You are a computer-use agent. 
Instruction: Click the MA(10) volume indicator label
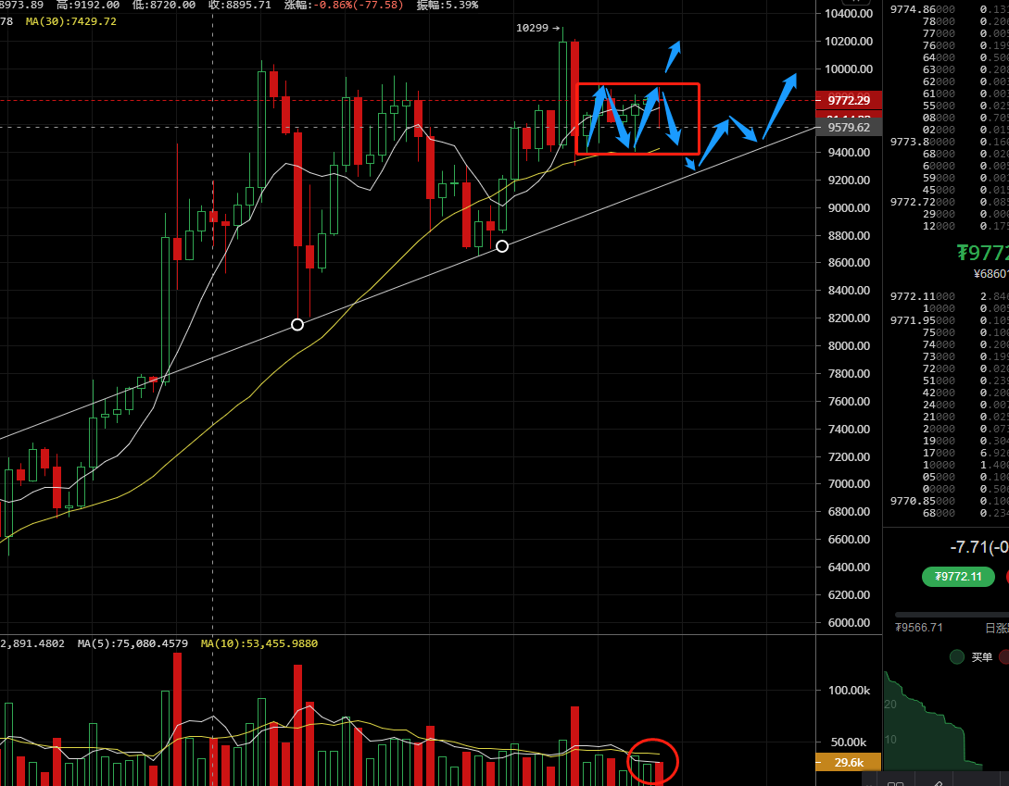(x=259, y=643)
